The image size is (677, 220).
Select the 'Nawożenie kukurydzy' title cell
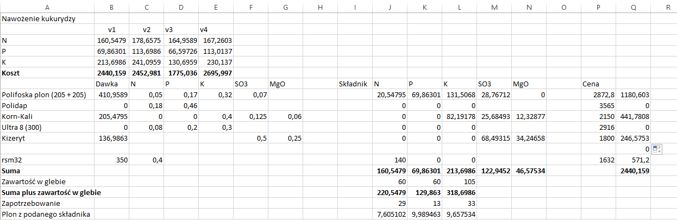point(39,18)
